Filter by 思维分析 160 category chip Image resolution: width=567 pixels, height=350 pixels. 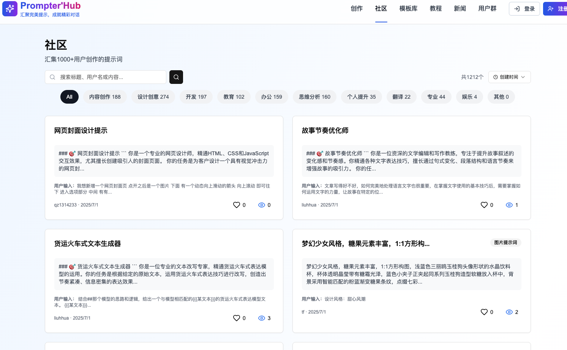point(314,97)
